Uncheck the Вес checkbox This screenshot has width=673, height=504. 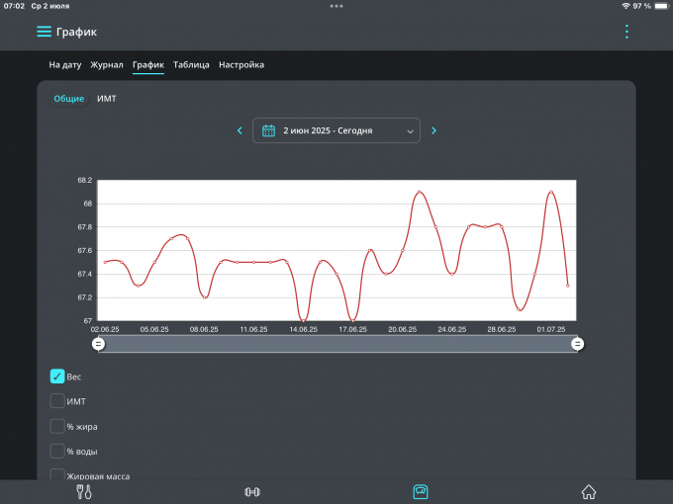tap(57, 377)
